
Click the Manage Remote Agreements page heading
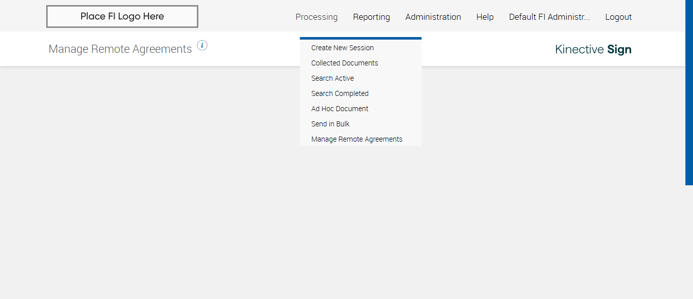pyautogui.click(x=120, y=49)
